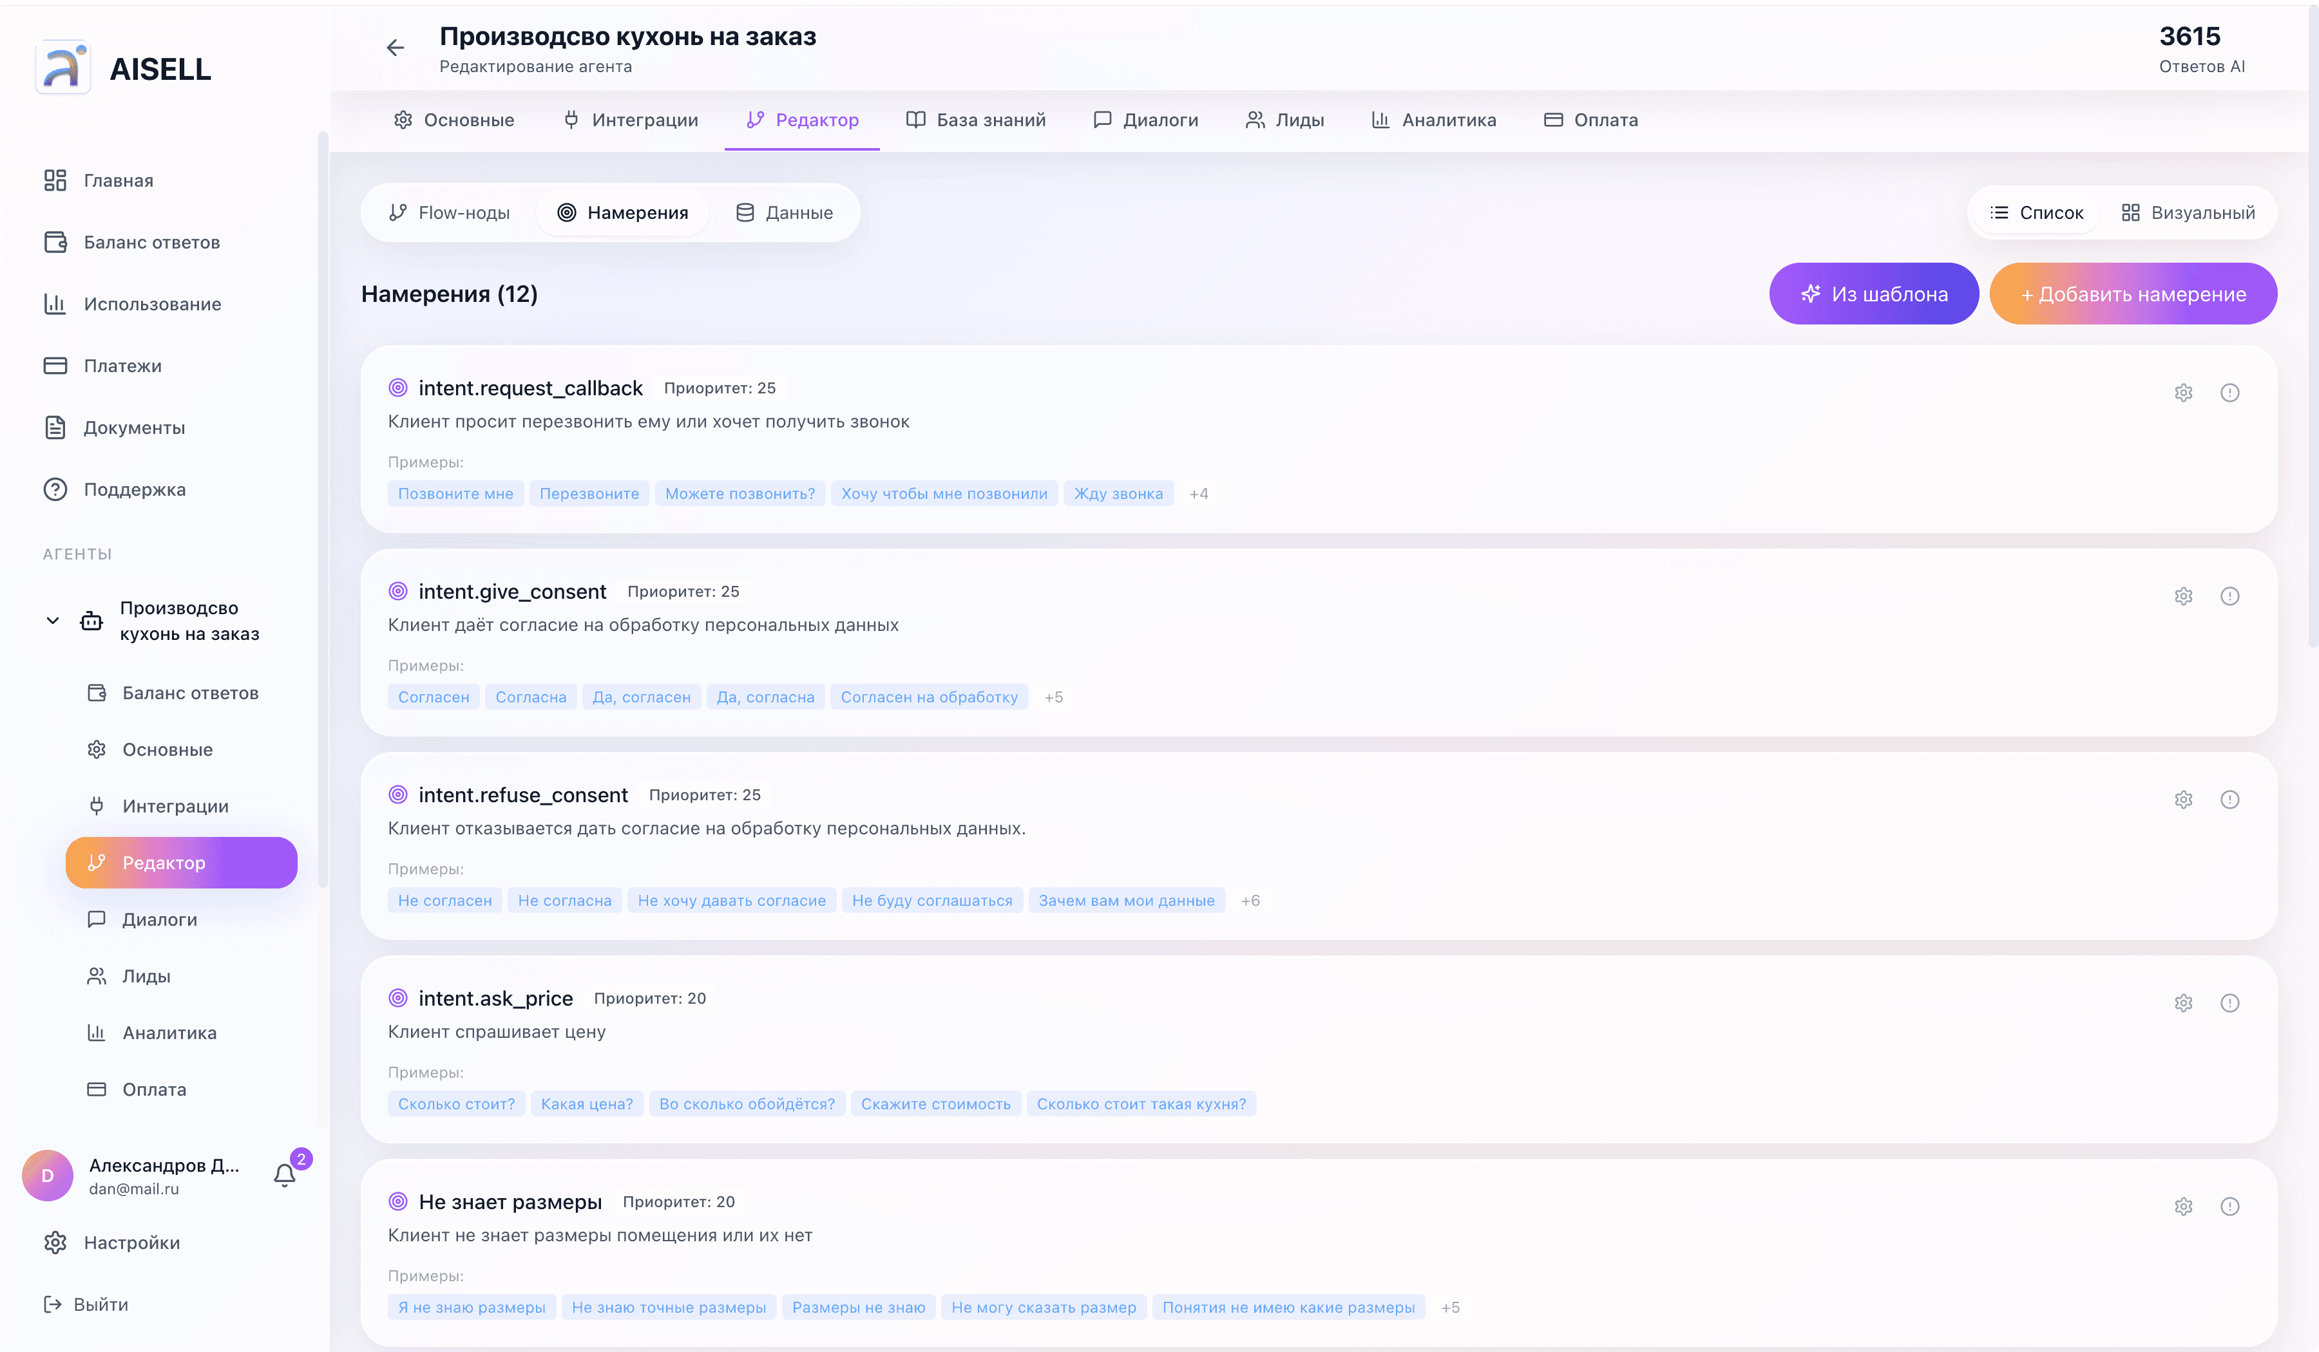The height and width of the screenshot is (1352, 2319).
Task: Collapse the agent Производсво кухонь на заказ
Action: pyautogui.click(x=52, y=620)
